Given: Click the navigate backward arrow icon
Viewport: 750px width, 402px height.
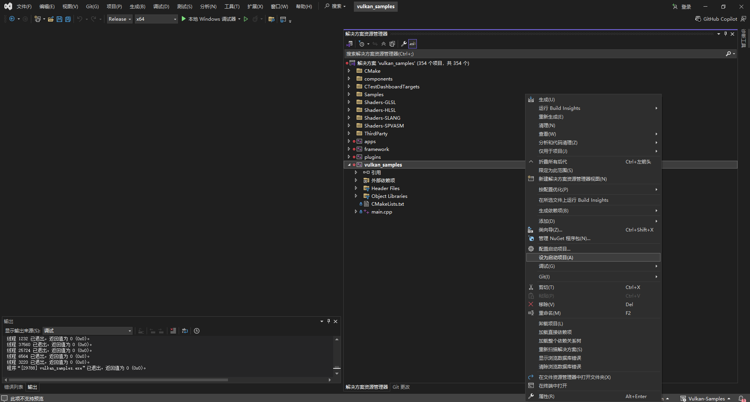Looking at the screenshot, I should (12, 19).
